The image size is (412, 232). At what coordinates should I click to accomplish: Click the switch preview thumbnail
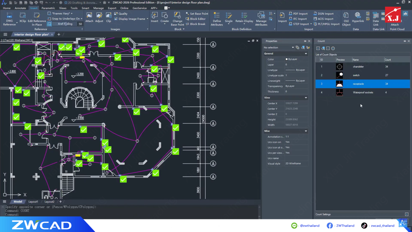click(x=339, y=75)
